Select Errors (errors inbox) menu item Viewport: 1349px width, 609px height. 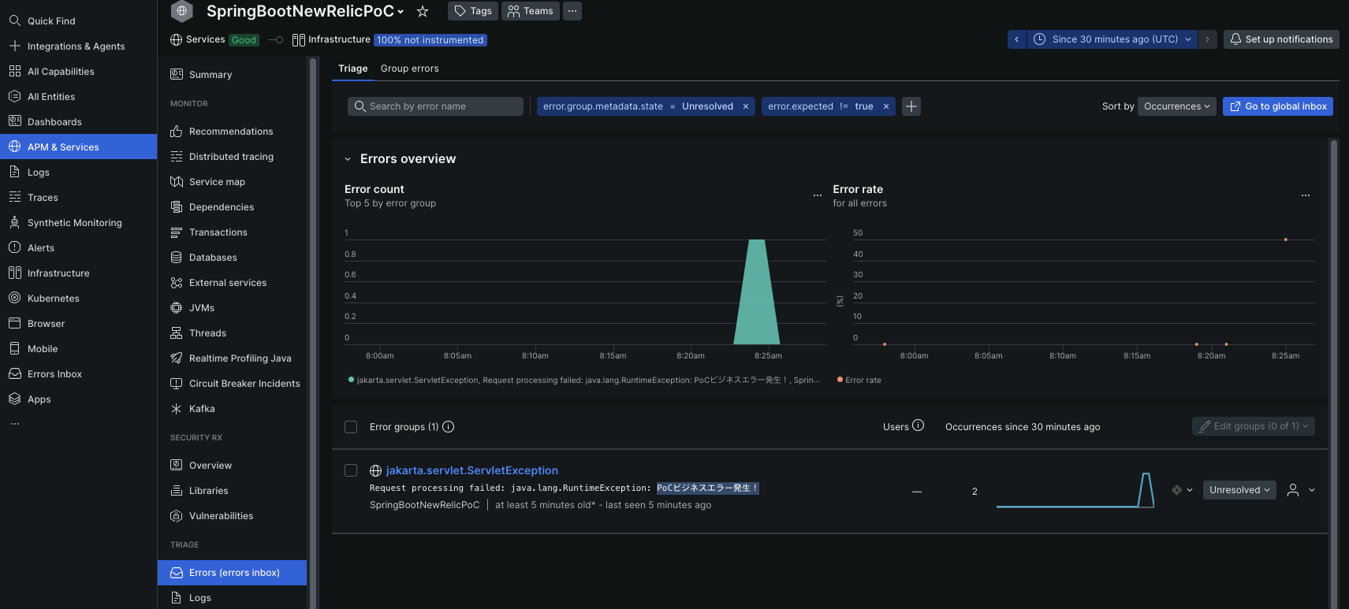coord(232,573)
